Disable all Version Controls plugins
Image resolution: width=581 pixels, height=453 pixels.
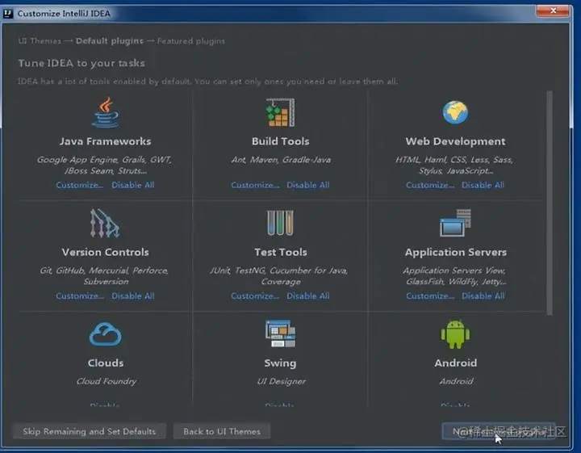pos(133,296)
